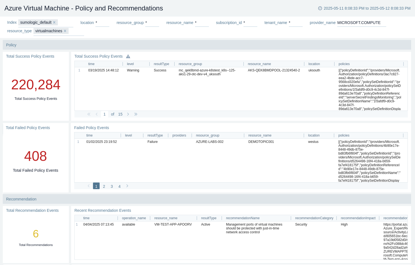415x265 pixels.
Task: Click the resource_group filter field
Action: [152, 23]
